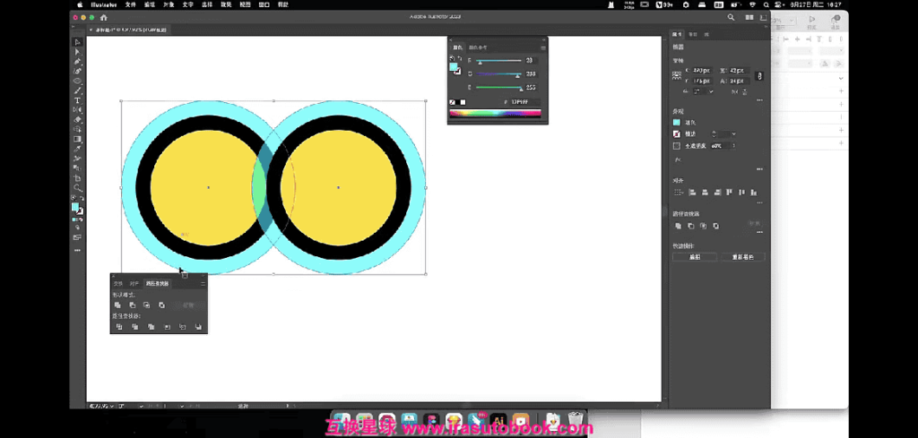The image size is (918, 438).
Task: Open the Illustrator search icon in app bar
Action: [x=731, y=18]
